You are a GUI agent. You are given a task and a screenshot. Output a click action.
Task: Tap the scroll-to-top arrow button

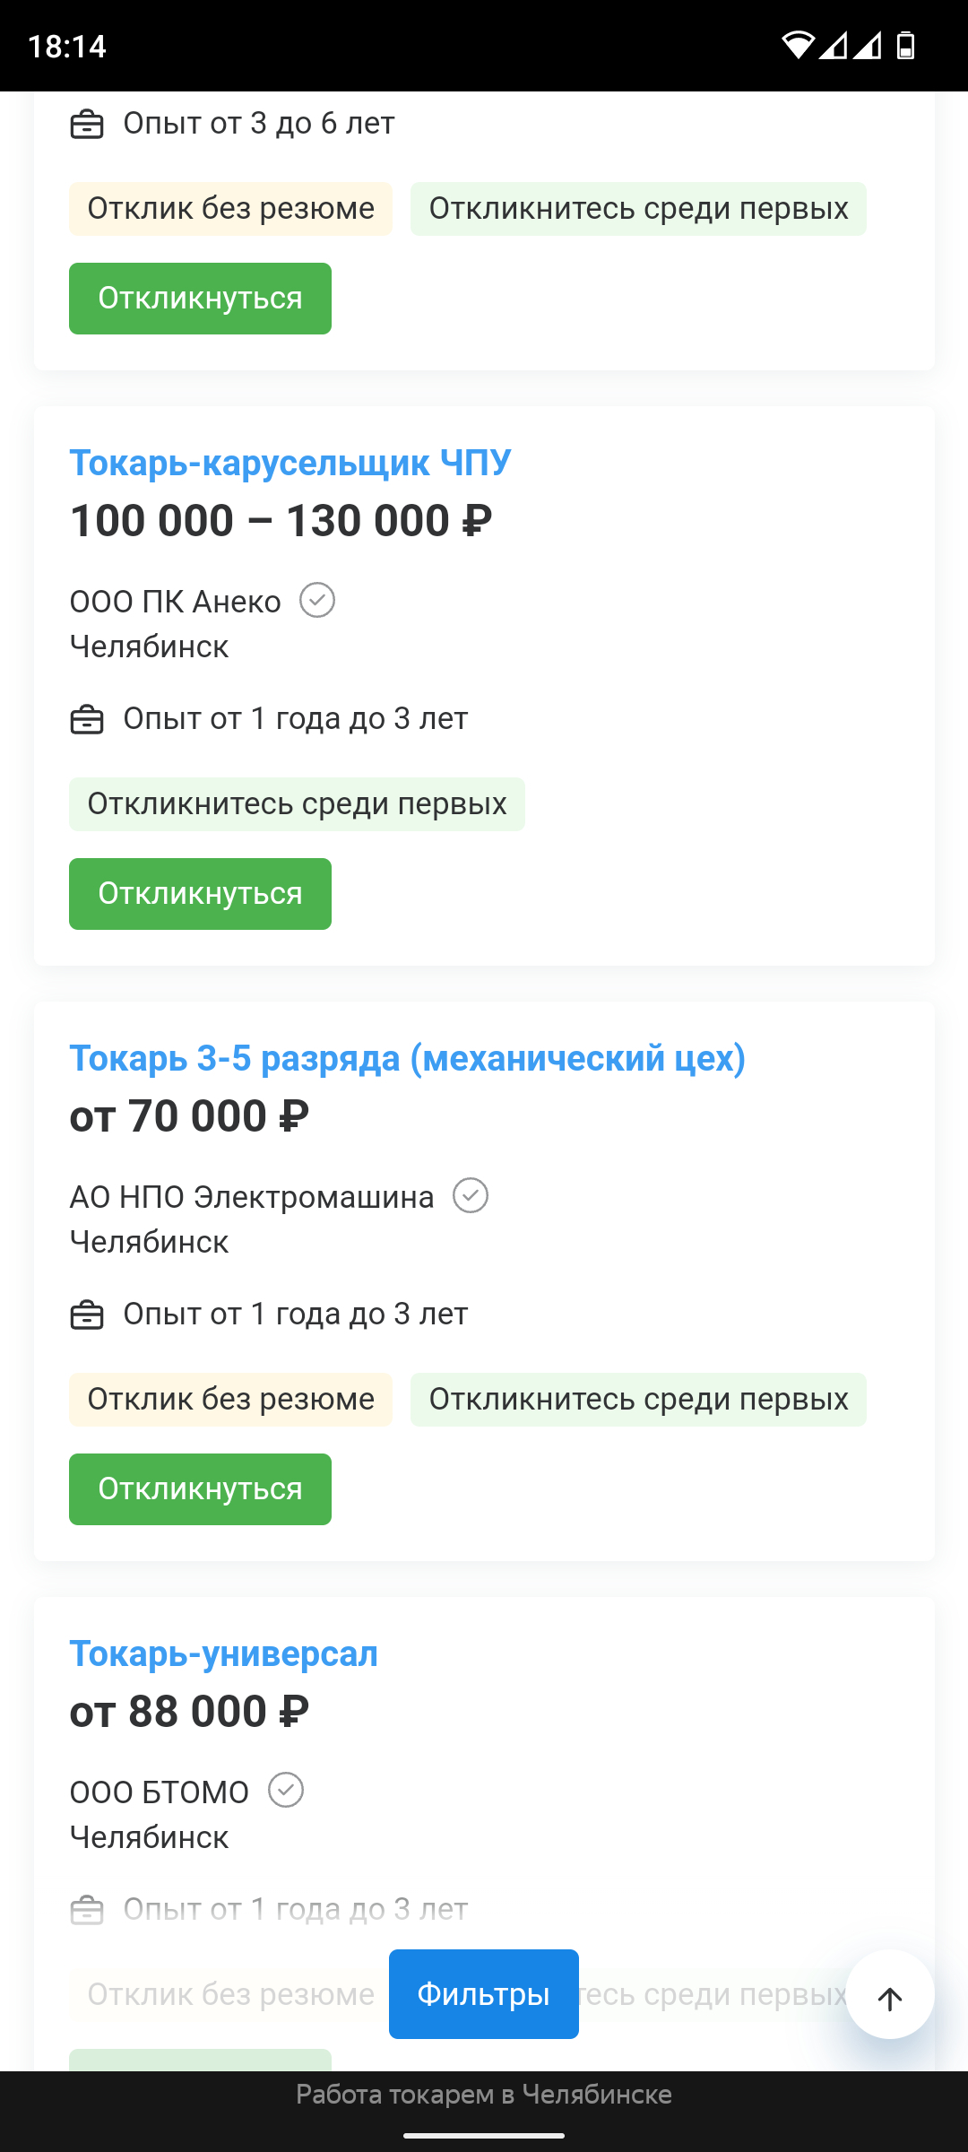[889, 1999]
